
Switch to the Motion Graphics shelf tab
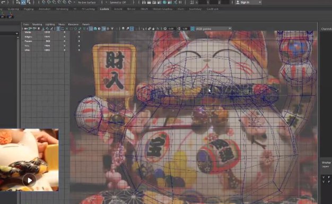[162, 9]
